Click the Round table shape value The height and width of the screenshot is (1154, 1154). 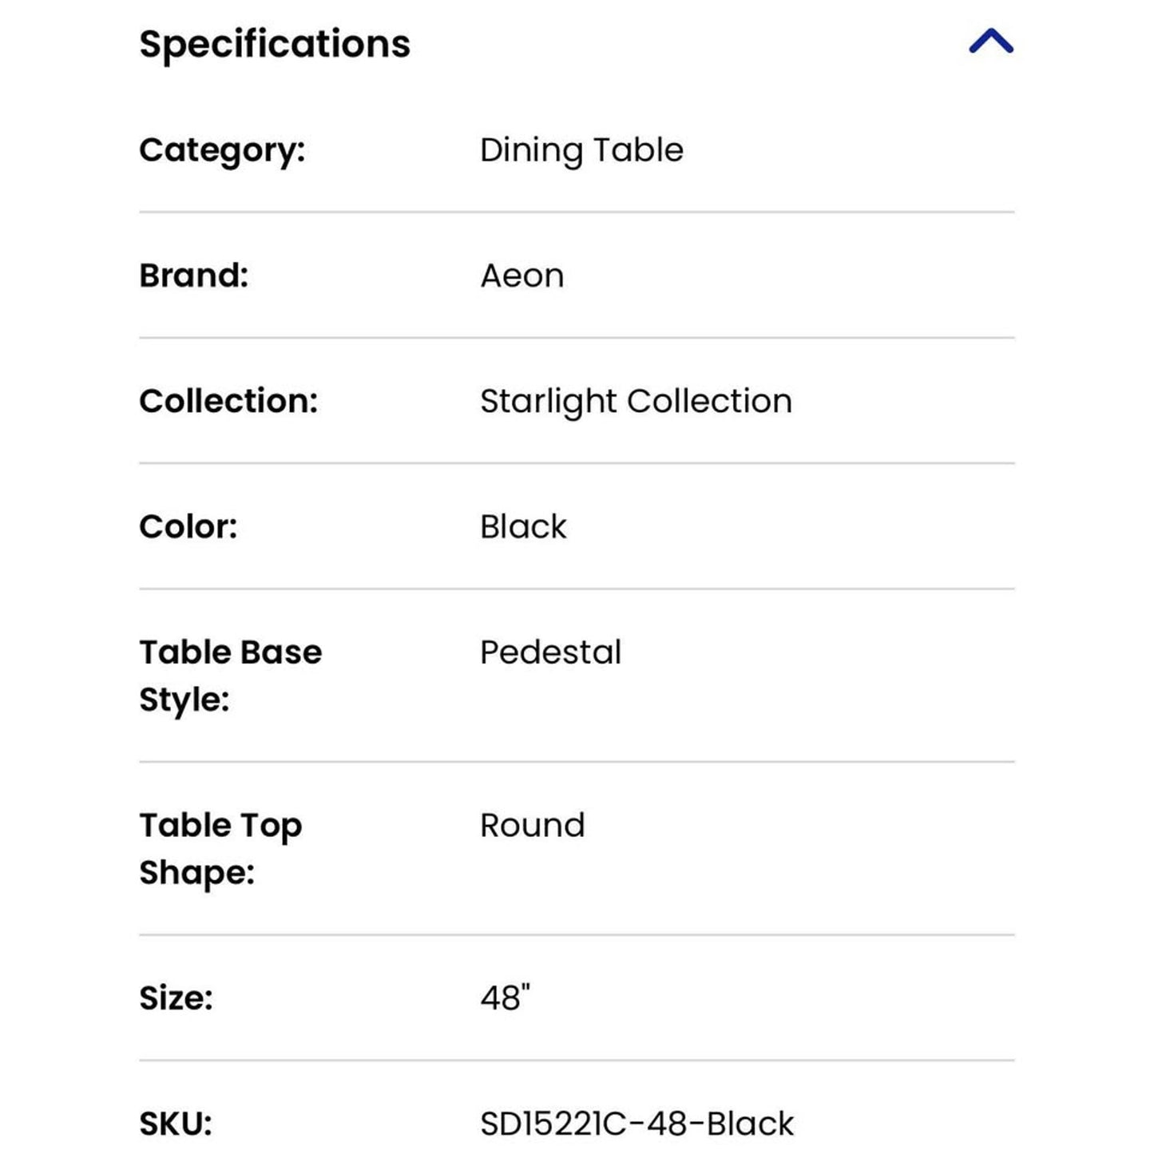coord(533,825)
